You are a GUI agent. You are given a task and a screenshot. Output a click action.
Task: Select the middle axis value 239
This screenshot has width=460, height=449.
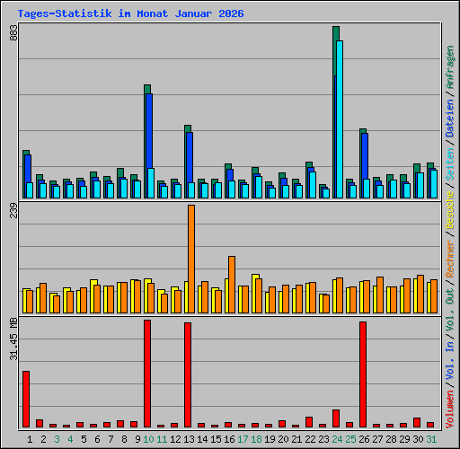(13, 210)
